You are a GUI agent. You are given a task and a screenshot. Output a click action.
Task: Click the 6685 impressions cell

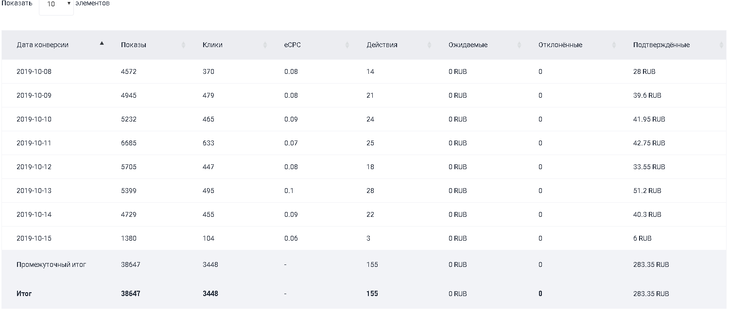click(x=129, y=143)
